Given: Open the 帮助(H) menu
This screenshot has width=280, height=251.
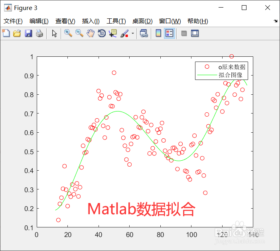Looking at the screenshot, I should pyautogui.click(x=198, y=21).
